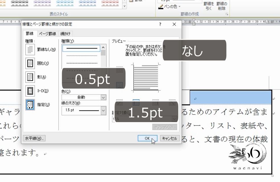
Task: Click the 水平線 horizontal line button
Action: pyautogui.click(x=34, y=138)
